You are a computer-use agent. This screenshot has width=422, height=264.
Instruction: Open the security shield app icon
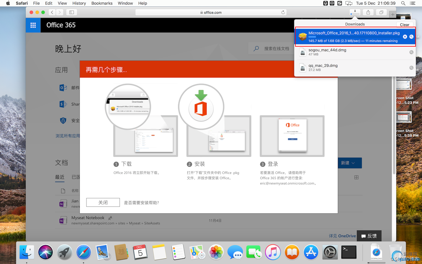point(63,121)
